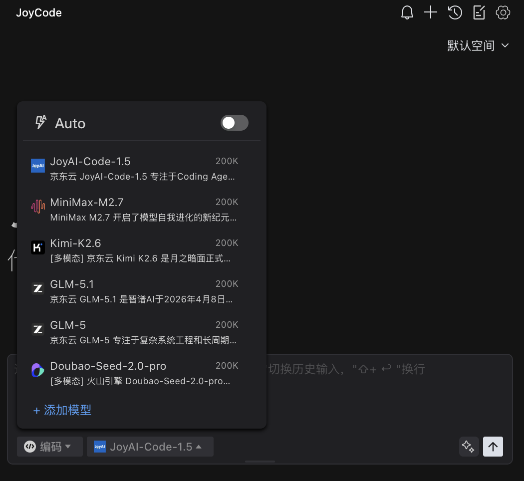This screenshot has height=481, width=524.
Task: Click the 添加模型 add model link
Action: 62,410
